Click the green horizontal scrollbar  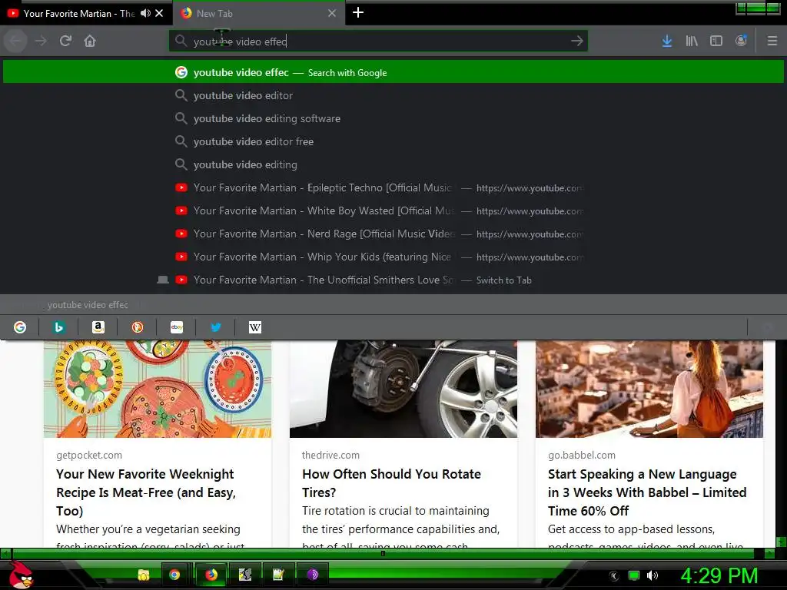(383, 553)
